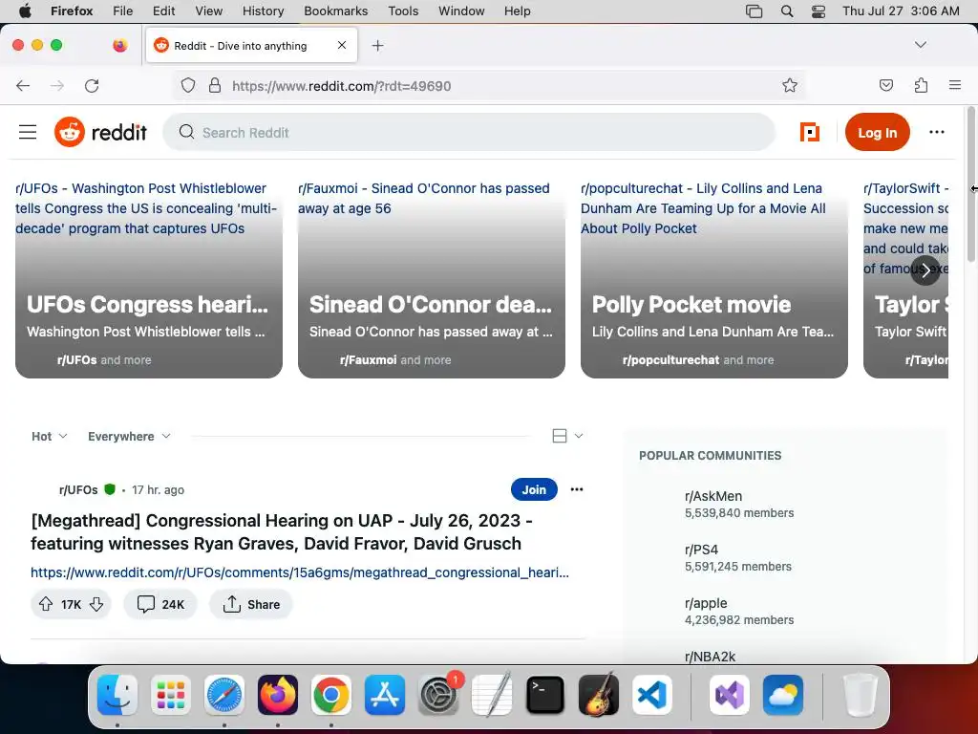
Task: Open the History menu
Action: coord(263,11)
